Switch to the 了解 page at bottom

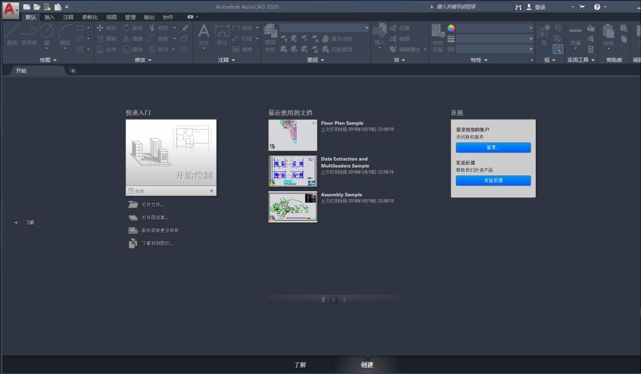coord(300,365)
